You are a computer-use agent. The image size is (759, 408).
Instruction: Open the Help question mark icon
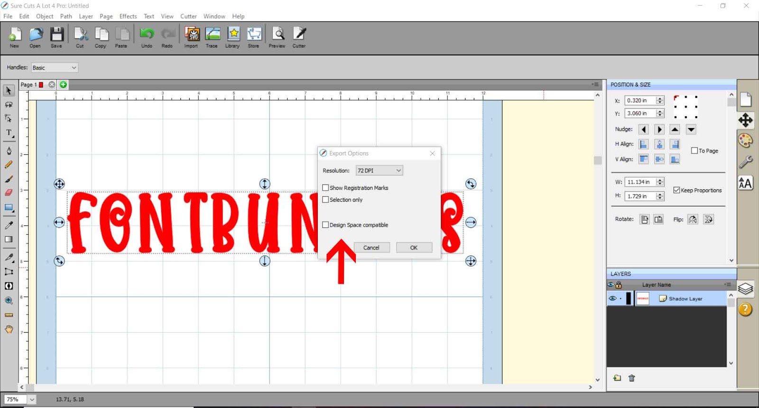745,309
